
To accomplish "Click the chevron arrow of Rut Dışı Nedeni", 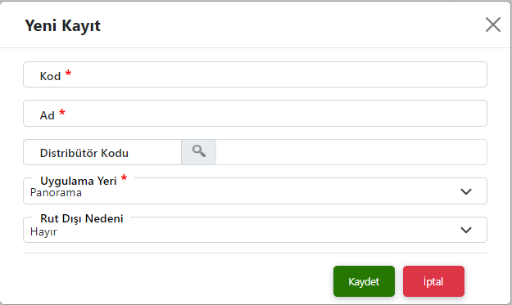I will coord(466,231).
